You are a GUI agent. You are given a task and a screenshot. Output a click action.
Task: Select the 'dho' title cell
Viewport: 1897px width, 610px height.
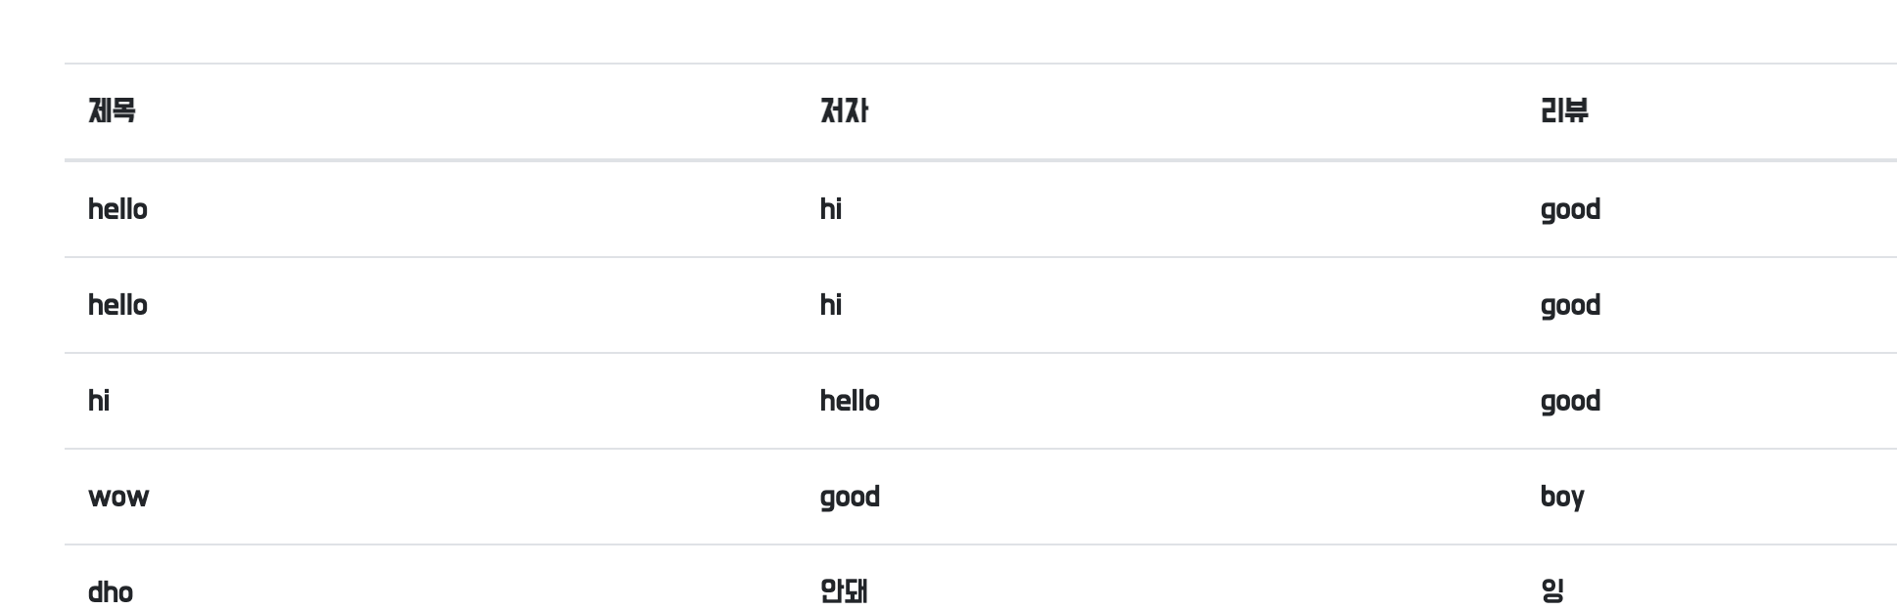[111, 592]
